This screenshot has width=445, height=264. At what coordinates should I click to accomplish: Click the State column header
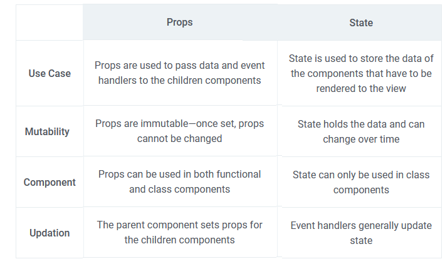point(361,23)
